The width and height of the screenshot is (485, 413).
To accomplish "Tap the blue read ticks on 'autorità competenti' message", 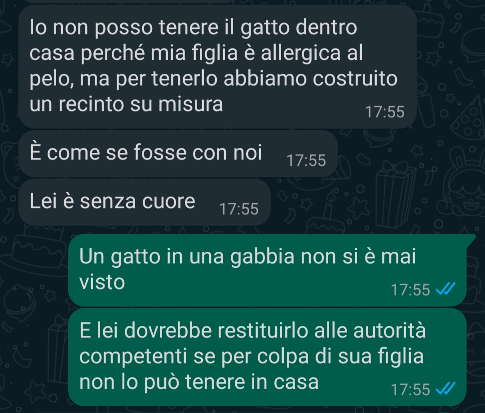I will coord(445,389).
